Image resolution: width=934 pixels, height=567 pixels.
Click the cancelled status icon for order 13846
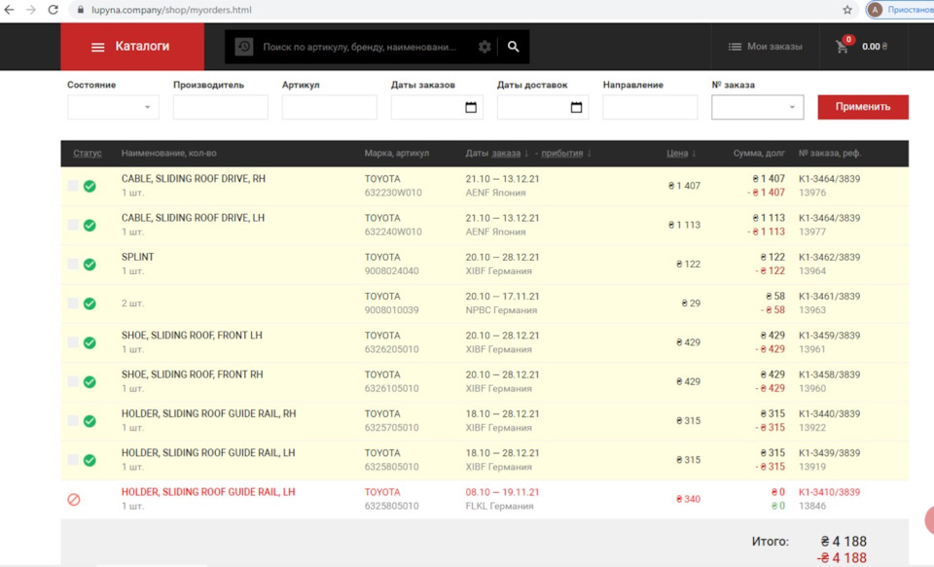pyautogui.click(x=74, y=499)
